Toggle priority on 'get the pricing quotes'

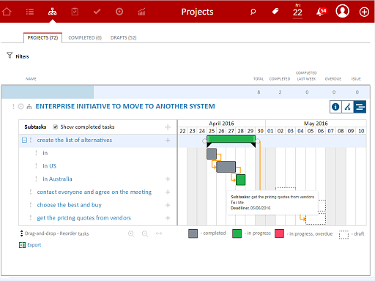point(31,218)
